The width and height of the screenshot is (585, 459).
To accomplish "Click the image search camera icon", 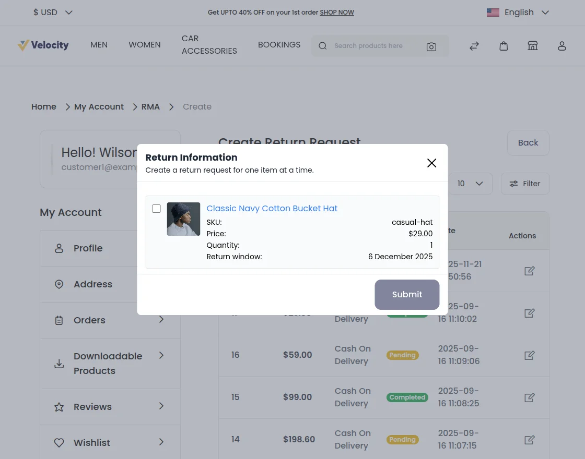I will pos(431,46).
